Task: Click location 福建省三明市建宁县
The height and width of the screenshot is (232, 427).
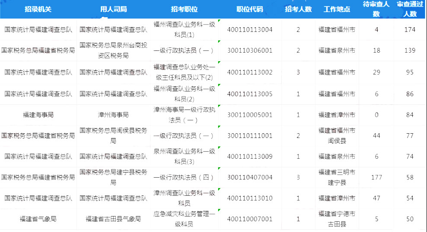Action: click(x=337, y=177)
